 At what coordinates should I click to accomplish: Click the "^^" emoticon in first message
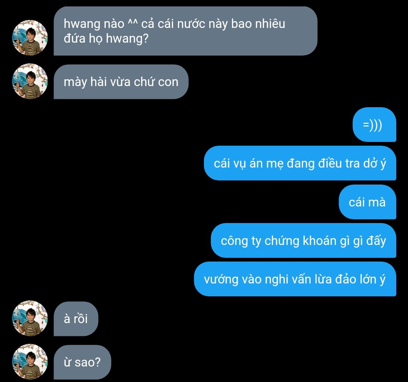[x=133, y=24]
